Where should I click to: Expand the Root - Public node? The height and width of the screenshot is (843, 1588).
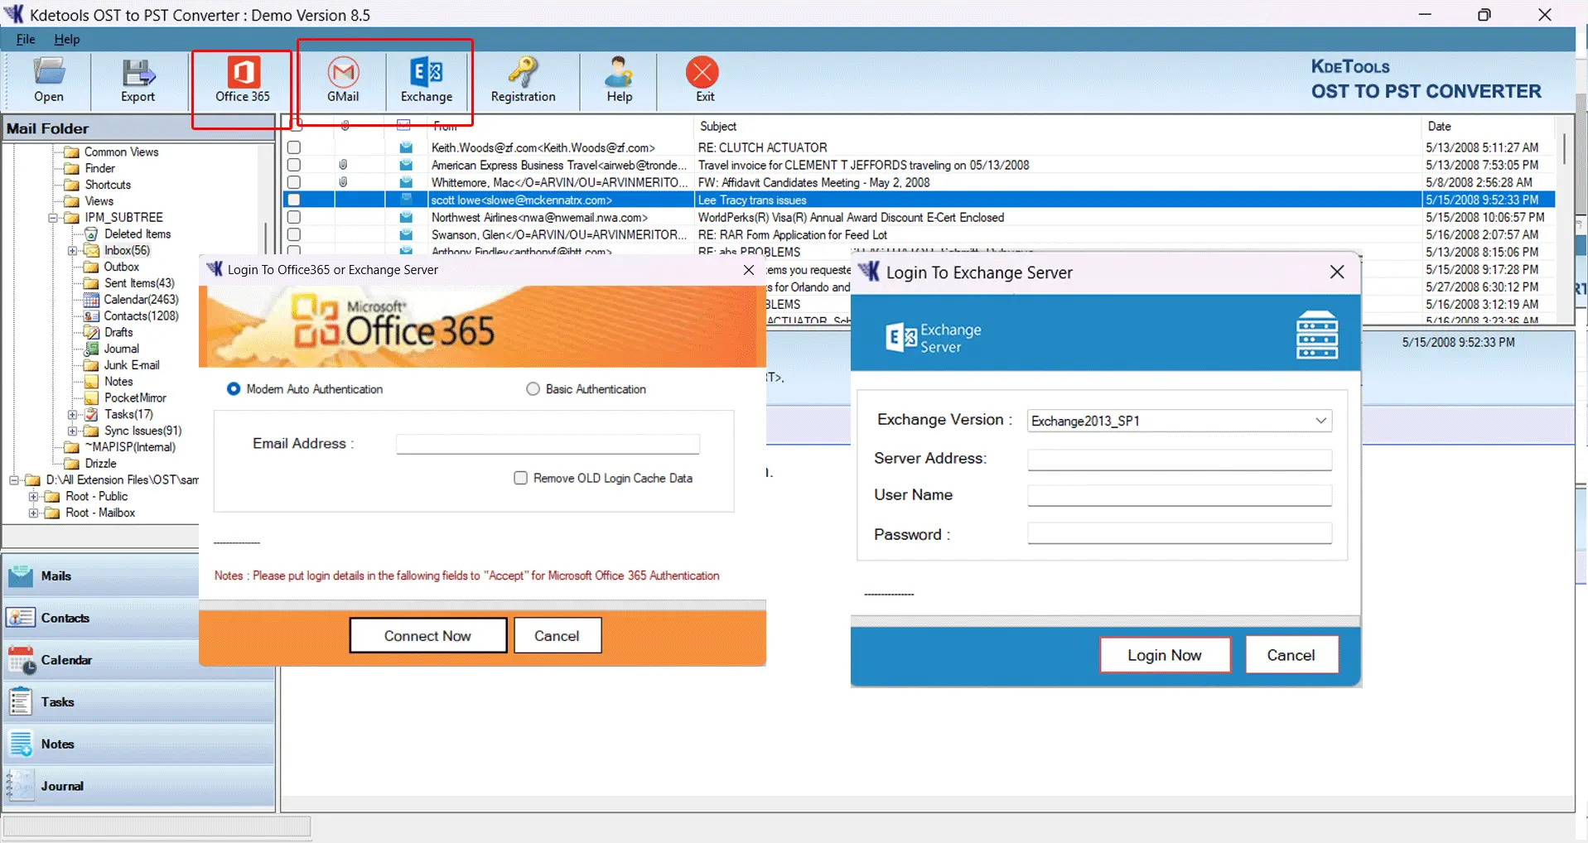33,497
